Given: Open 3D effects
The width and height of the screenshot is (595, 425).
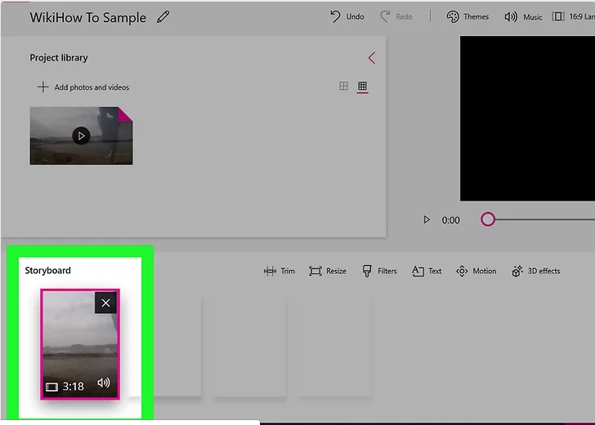Looking at the screenshot, I should click(536, 271).
